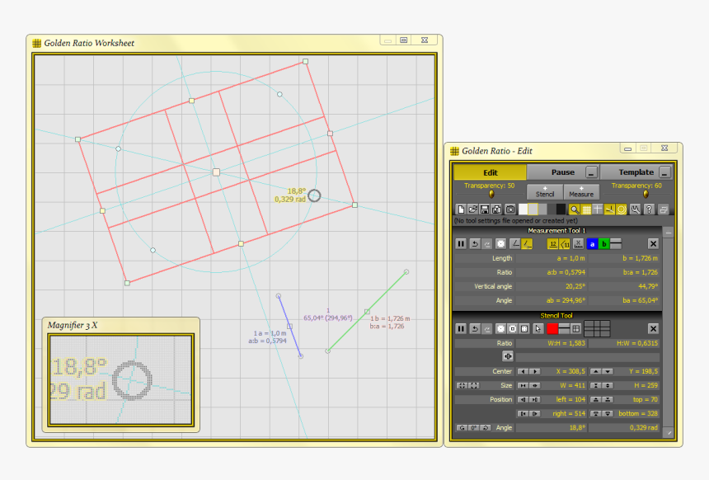Image resolution: width=709 pixels, height=480 pixels.
Task: Select the blue 'a' segment icon
Action: (x=593, y=242)
